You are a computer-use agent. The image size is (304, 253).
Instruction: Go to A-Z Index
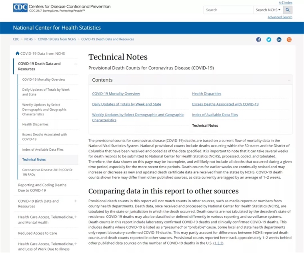285,3
